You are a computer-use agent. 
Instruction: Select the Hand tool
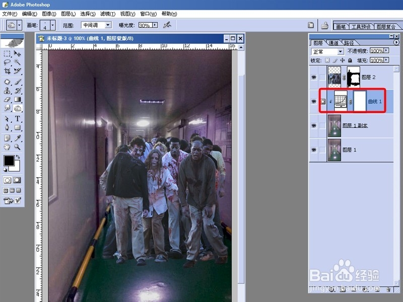pyautogui.click(x=7, y=147)
